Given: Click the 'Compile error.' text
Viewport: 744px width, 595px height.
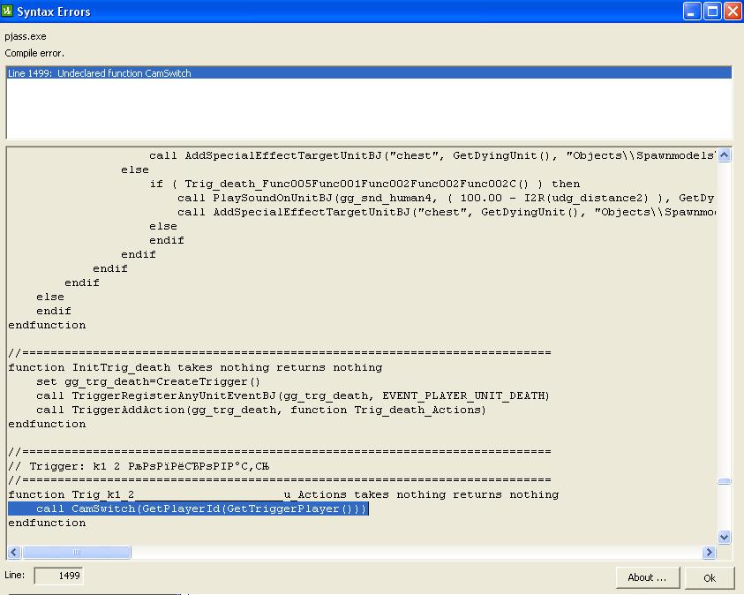Looking at the screenshot, I should 34,53.
